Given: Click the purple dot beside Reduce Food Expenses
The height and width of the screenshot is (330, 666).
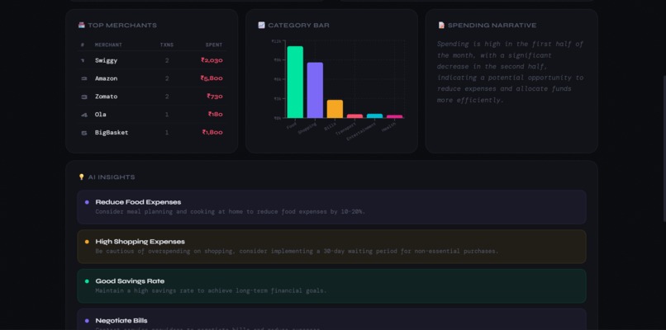Looking at the screenshot, I should click(x=87, y=202).
